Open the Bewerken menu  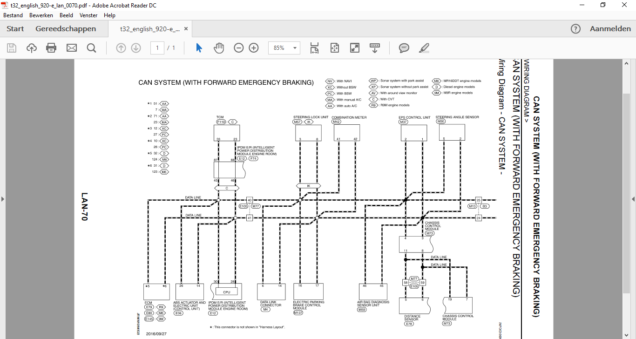pos(41,15)
